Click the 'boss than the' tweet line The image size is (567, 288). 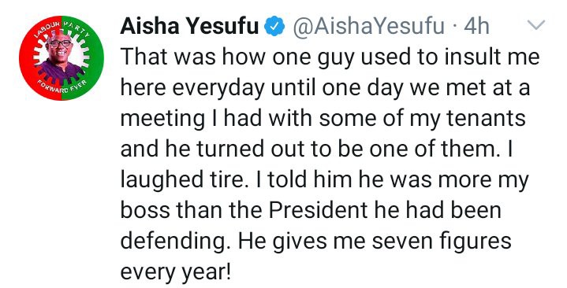click(192, 209)
